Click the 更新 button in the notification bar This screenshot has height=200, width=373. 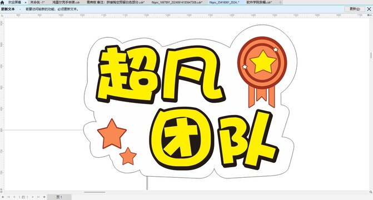coord(355,9)
